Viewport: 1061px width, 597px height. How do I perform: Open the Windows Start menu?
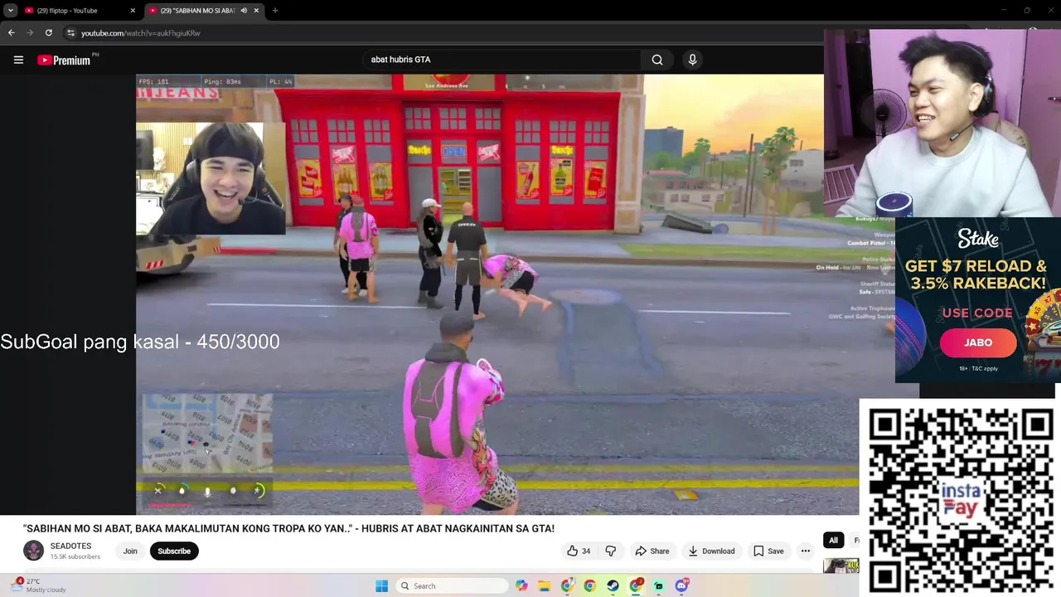[381, 586]
